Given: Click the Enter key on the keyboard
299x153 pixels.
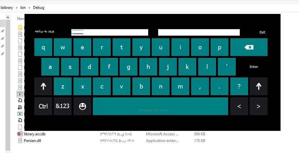Looking at the screenshot, I should tap(254, 67).
